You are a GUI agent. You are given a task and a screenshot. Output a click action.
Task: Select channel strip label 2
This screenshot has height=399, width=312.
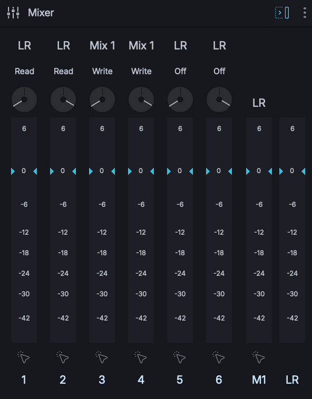[63, 380]
